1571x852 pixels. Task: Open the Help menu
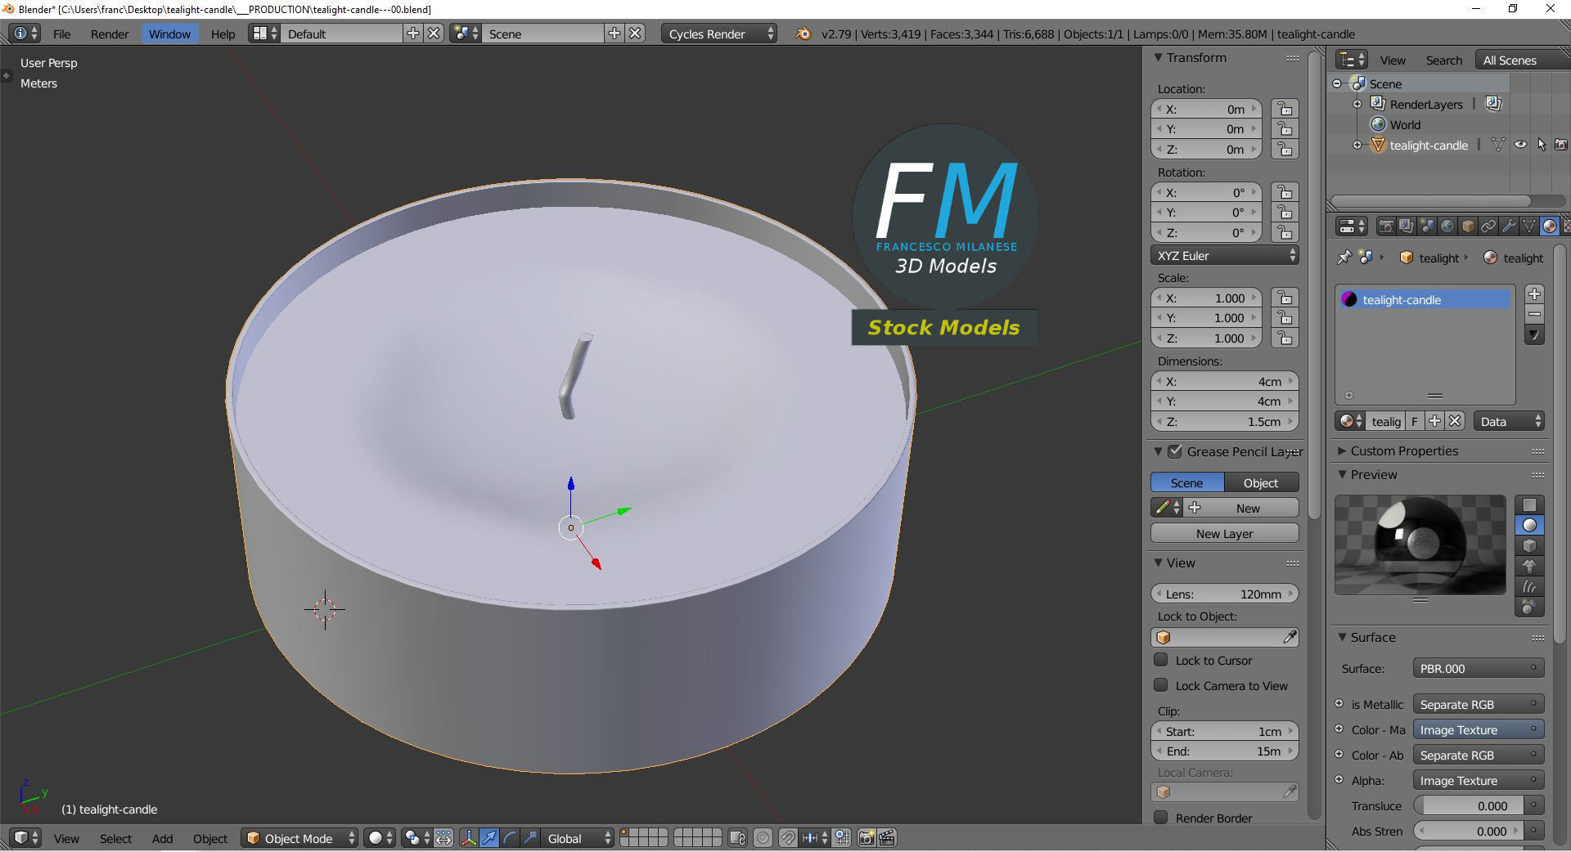(x=223, y=34)
